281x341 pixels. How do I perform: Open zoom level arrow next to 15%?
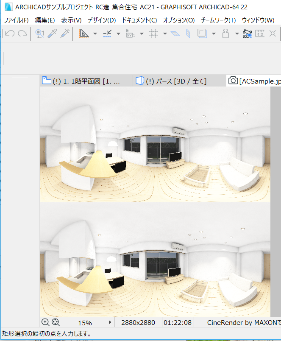pyautogui.click(x=110, y=322)
